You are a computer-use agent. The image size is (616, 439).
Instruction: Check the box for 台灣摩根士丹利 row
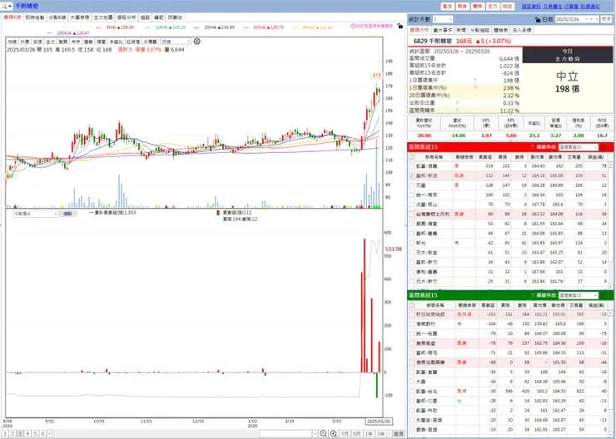tap(411, 215)
